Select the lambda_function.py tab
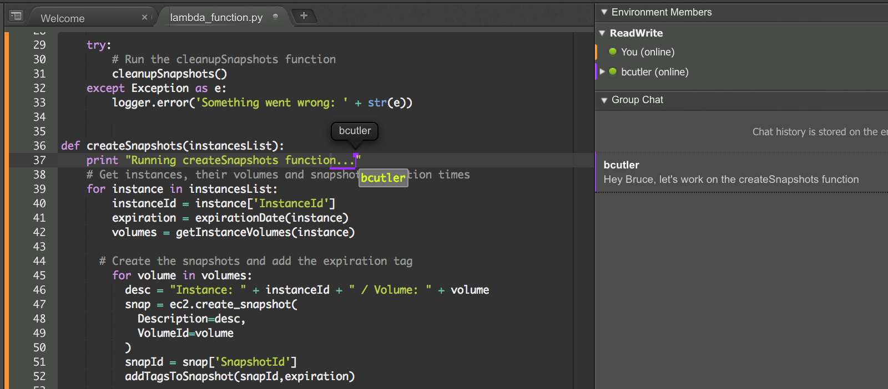This screenshot has width=888, height=389. 216,18
